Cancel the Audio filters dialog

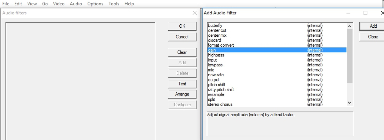pyautogui.click(x=182, y=37)
